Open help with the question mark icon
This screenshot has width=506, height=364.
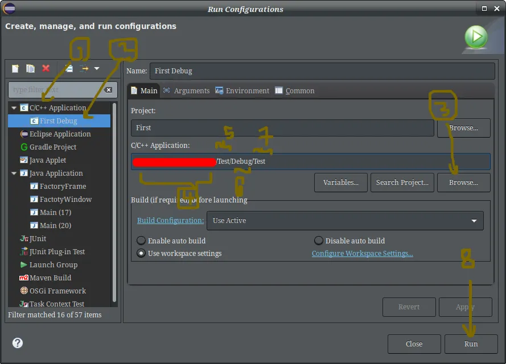point(18,343)
